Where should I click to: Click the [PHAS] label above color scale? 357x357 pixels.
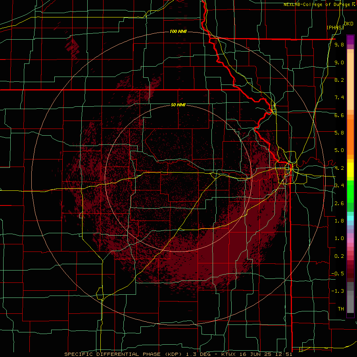coord(335,28)
